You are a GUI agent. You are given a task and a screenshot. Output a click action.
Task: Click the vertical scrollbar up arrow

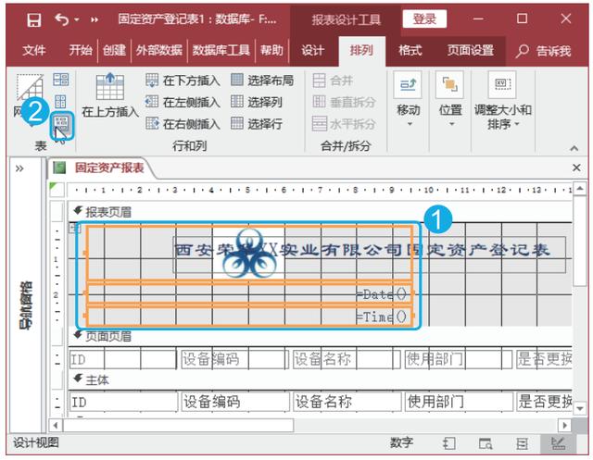click(x=580, y=189)
